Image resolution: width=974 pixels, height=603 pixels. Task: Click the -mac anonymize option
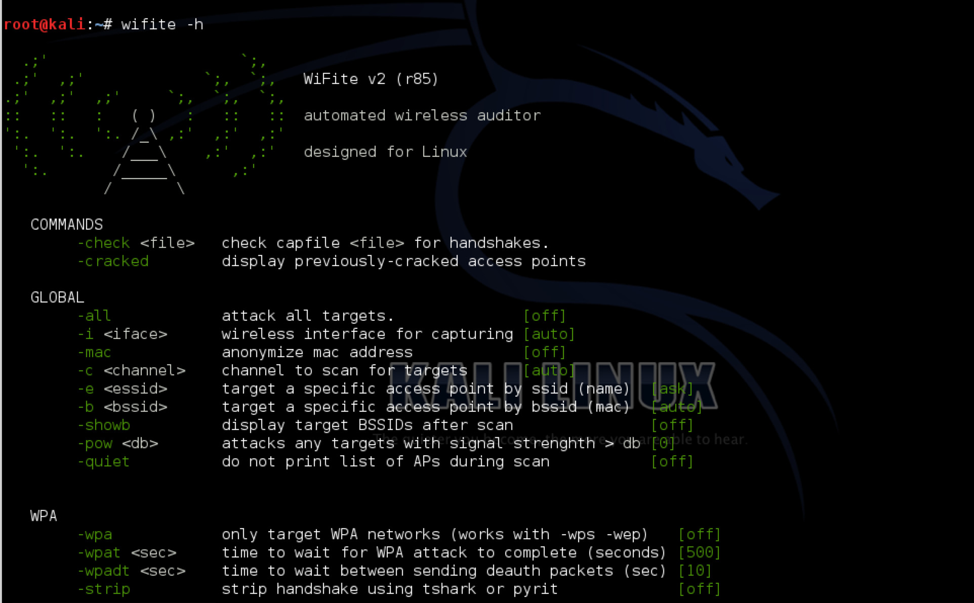point(94,352)
